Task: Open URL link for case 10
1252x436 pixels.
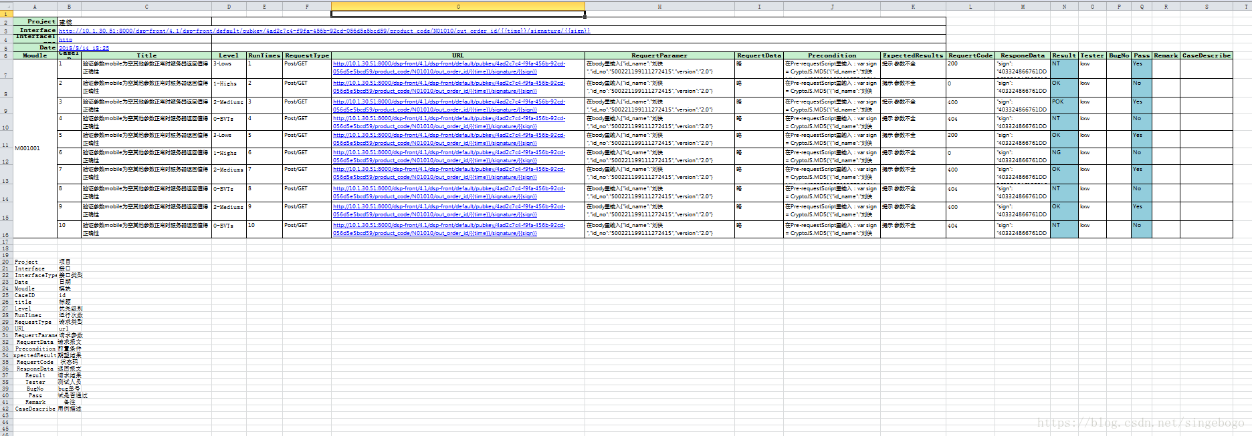Action: click(449, 229)
